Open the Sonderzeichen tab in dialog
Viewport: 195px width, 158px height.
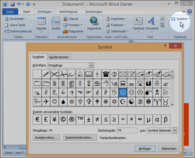coord(59,57)
